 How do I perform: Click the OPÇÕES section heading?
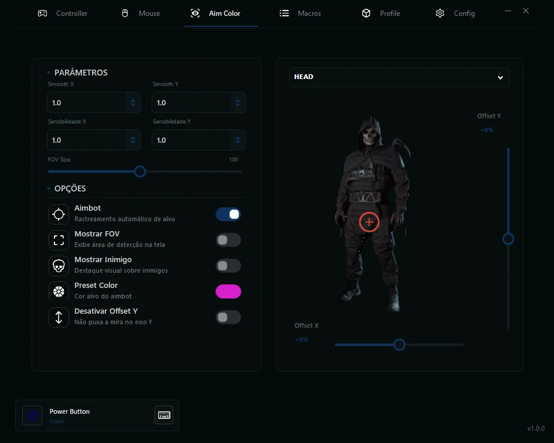pyautogui.click(x=70, y=188)
